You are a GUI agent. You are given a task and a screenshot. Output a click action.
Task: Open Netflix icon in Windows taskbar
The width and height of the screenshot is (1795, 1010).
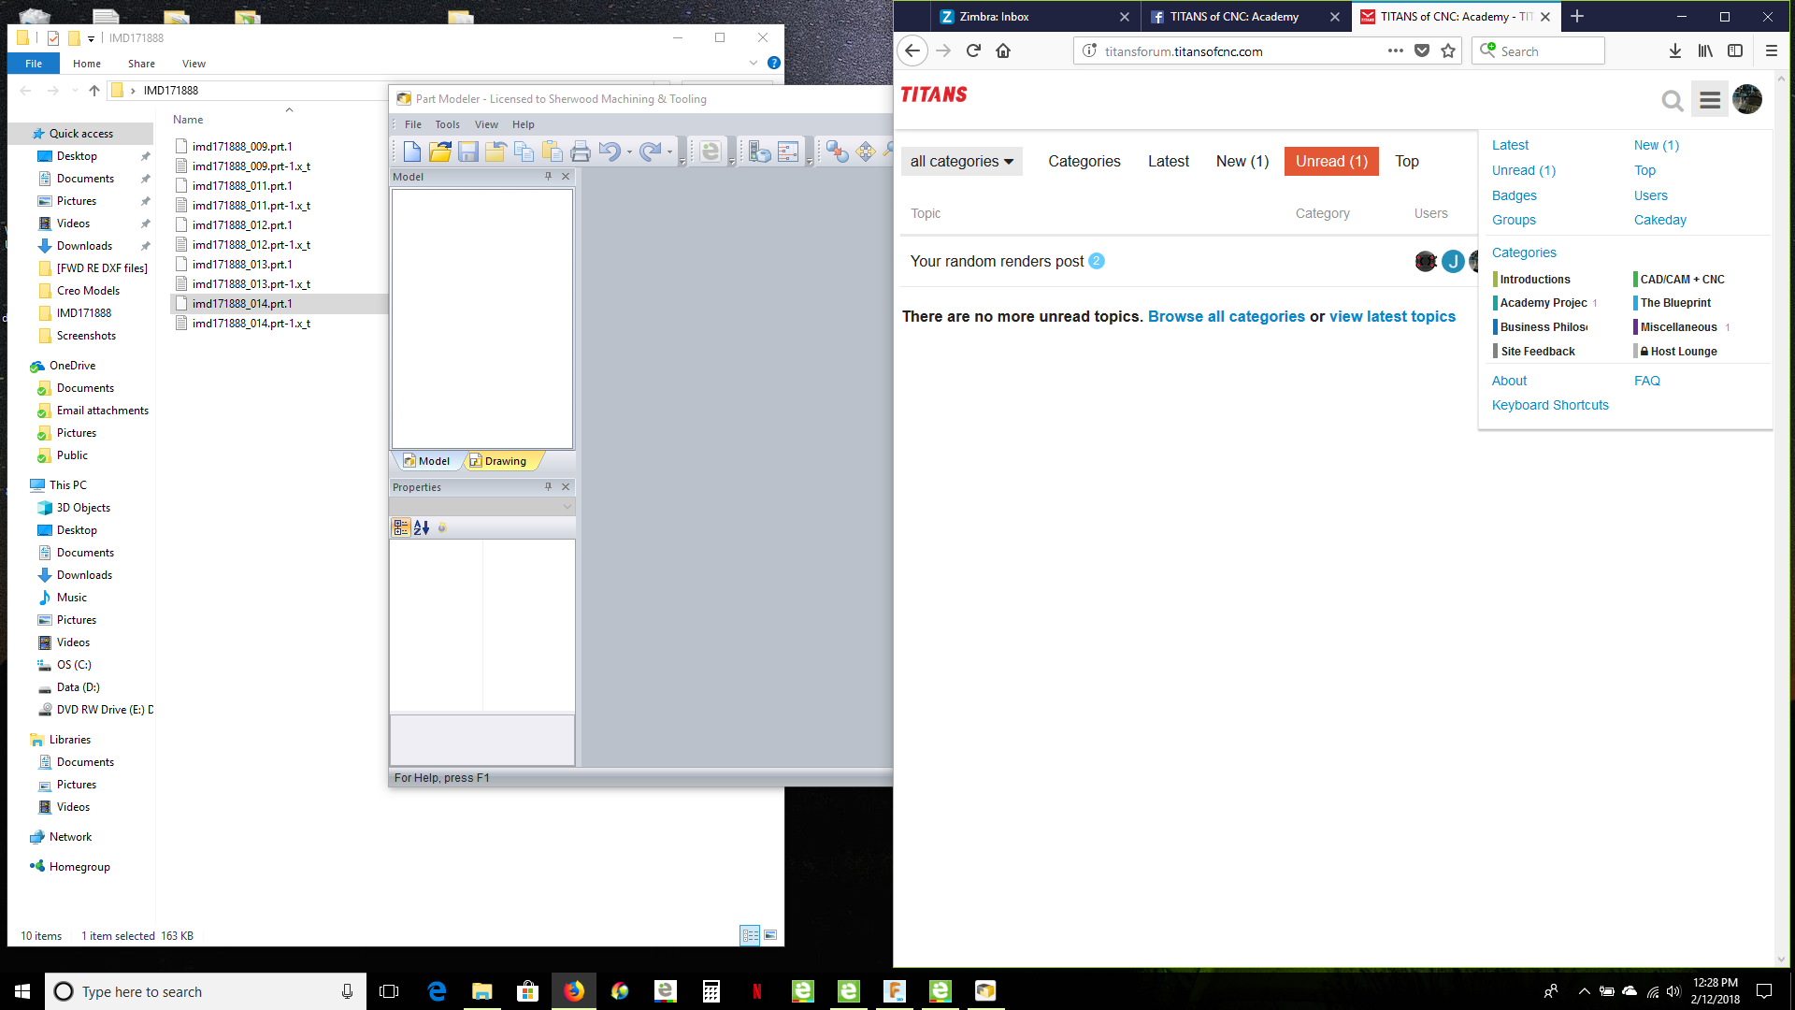tap(757, 991)
